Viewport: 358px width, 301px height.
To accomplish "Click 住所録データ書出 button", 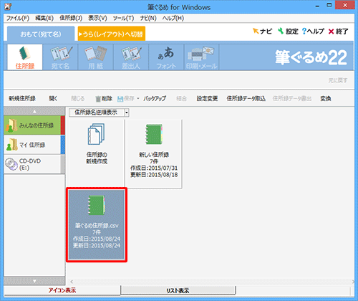I will 292,98.
